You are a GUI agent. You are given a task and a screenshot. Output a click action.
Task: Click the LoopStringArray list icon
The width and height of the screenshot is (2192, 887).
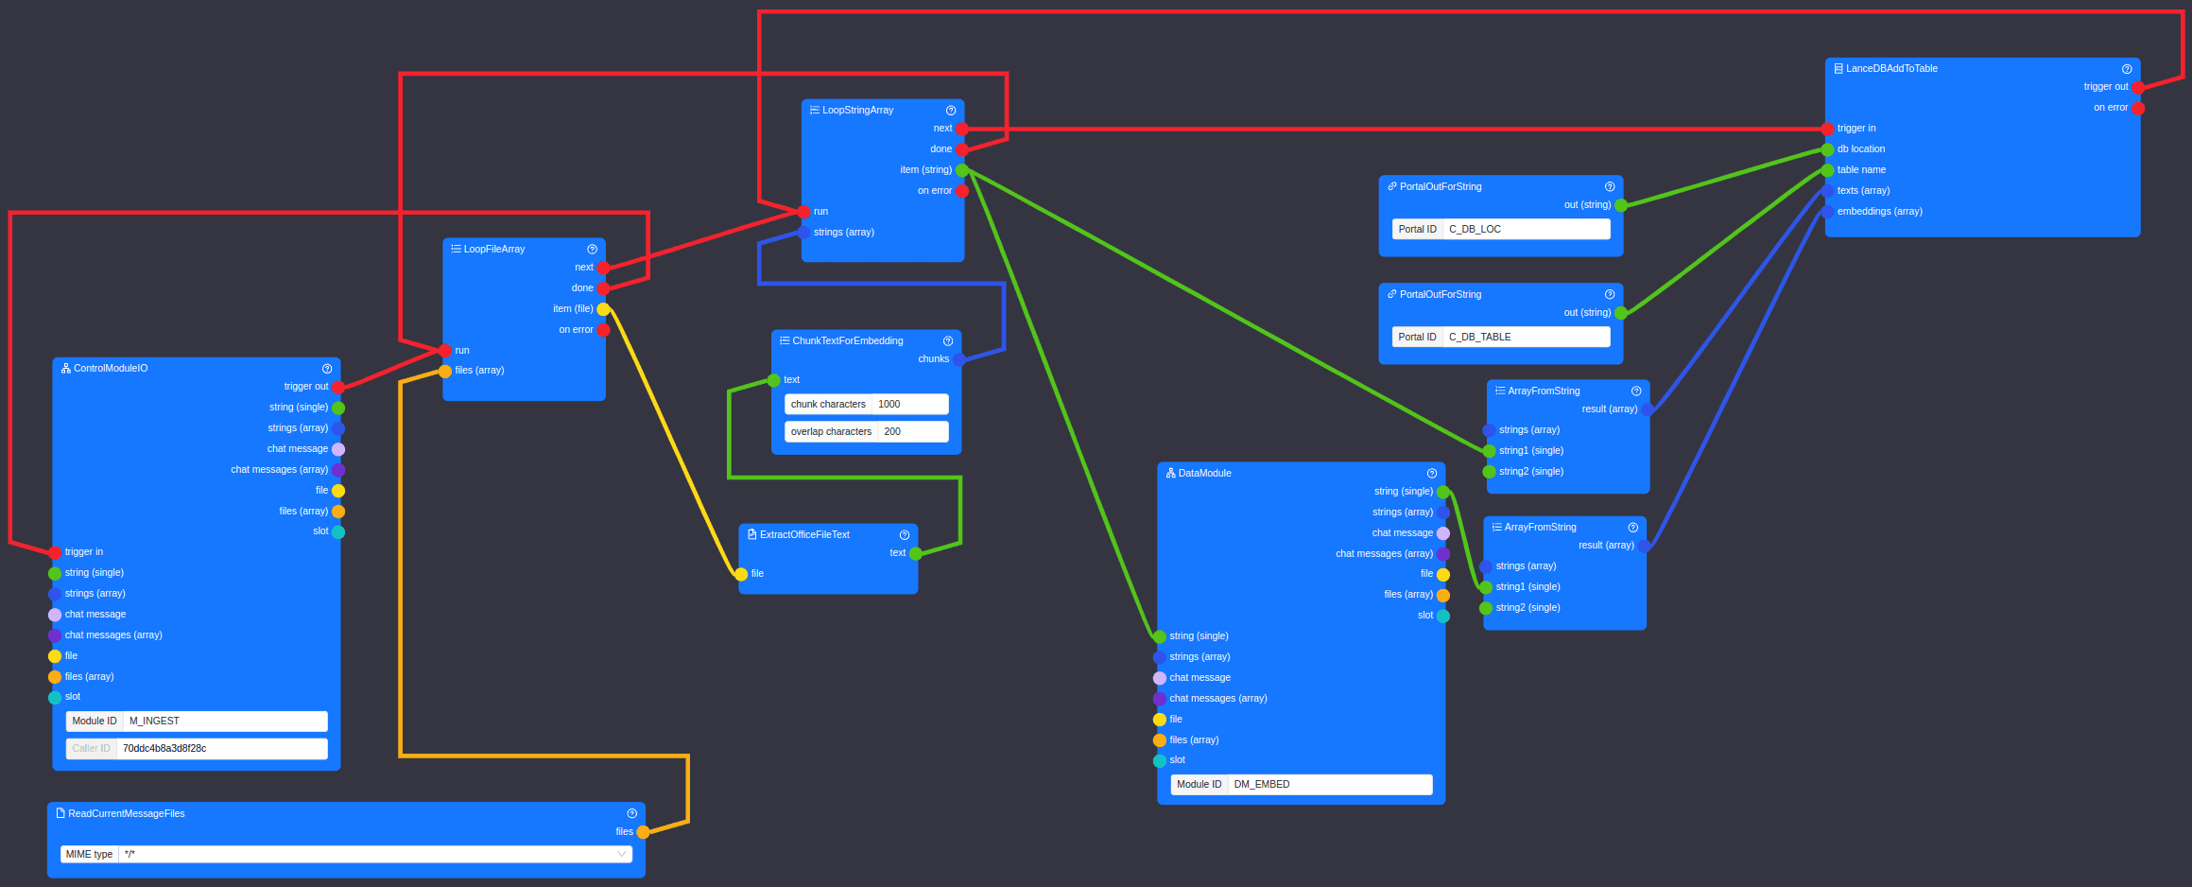815,111
